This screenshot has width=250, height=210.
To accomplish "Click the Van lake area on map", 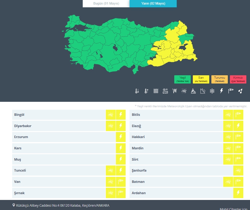I will point(184,48).
